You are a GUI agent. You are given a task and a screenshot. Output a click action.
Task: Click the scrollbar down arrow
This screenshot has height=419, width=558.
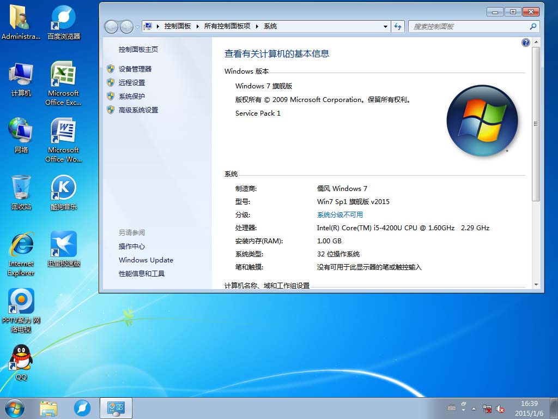coord(536,285)
